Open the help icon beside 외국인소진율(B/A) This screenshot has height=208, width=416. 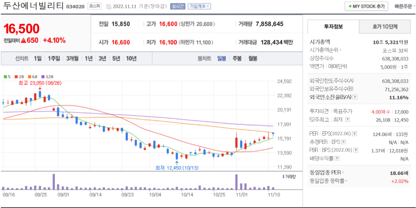click(x=355, y=97)
